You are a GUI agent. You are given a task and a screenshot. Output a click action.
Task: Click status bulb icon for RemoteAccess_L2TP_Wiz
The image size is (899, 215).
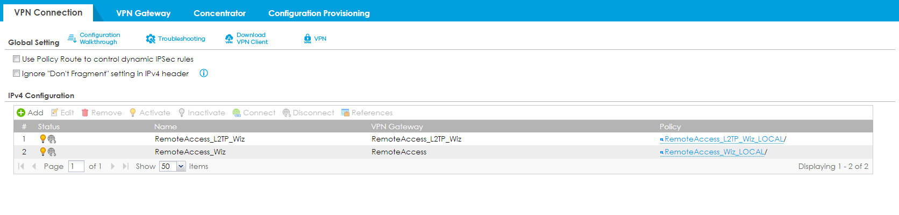click(x=43, y=139)
